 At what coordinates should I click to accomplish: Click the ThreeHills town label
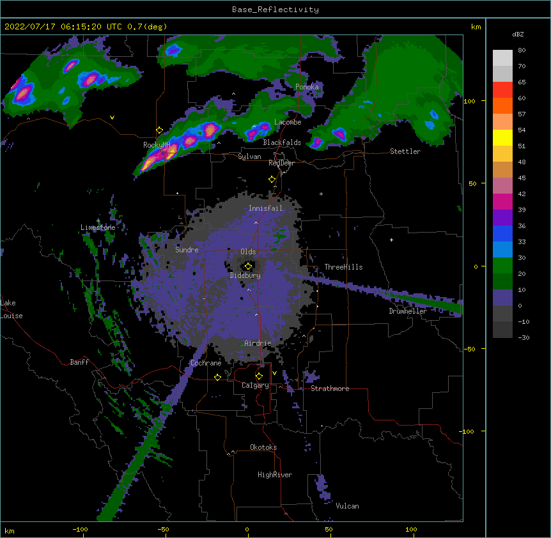(x=343, y=267)
